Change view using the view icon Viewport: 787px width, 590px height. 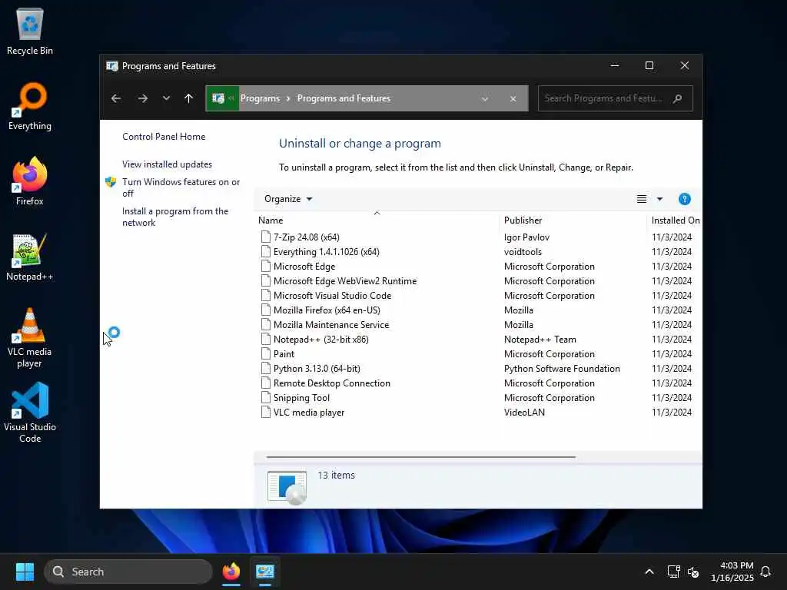[x=642, y=199]
